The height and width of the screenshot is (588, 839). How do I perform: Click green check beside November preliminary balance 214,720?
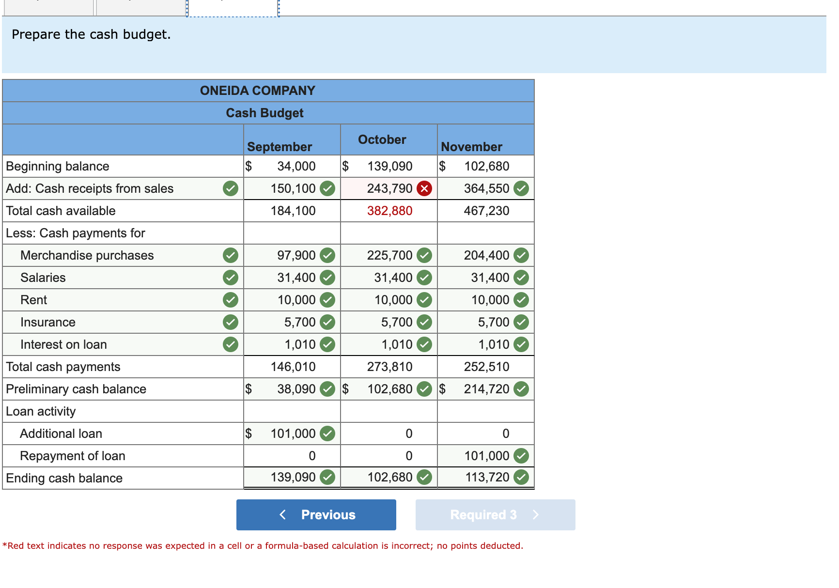point(521,389)
